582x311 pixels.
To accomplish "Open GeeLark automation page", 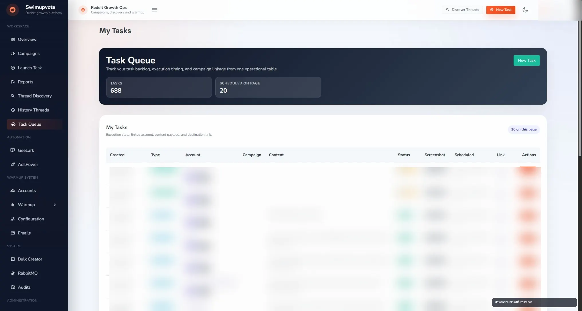I will tap(35, 150).
